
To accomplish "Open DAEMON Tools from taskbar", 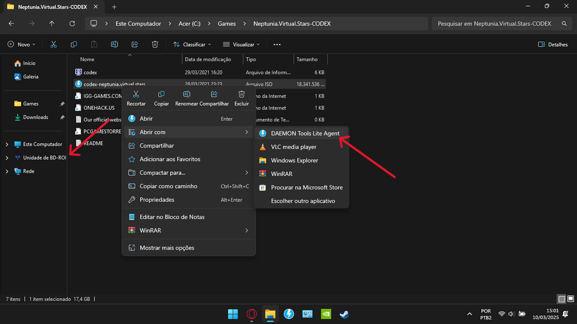I will pyautogui.click(x=289, y=314).
